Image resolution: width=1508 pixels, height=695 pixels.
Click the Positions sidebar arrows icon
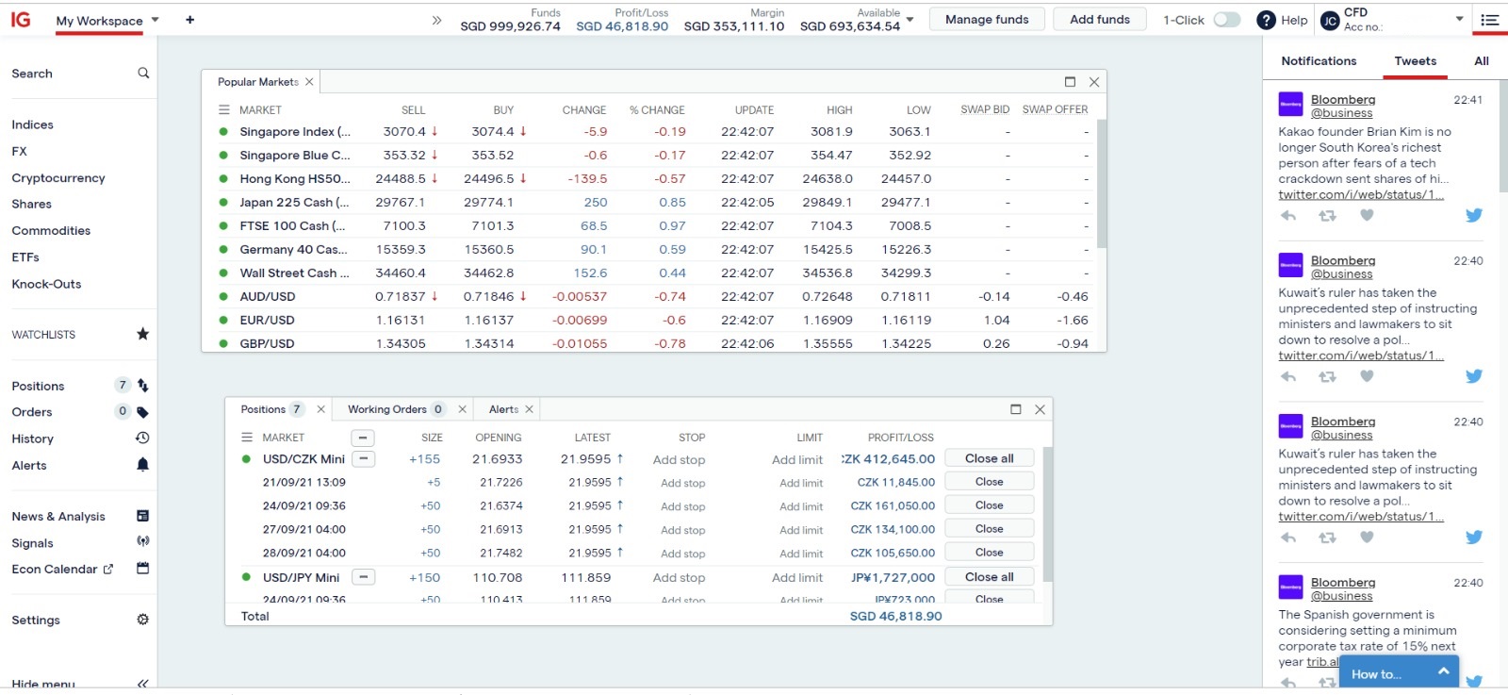pyautogui.click(x=142, y=385)
